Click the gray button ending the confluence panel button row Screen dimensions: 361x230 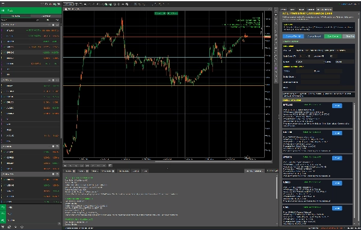(x=349, y=36)
